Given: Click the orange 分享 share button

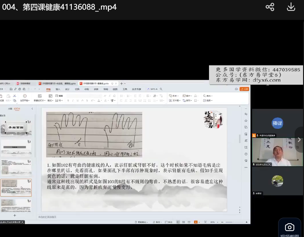Looking at the screenshot, I should click(245, 89).
